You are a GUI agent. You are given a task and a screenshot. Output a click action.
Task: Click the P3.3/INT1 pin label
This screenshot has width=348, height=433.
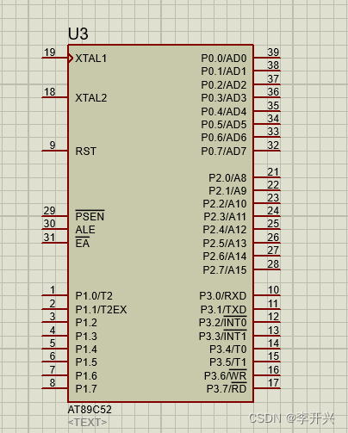tap(223, 336)
